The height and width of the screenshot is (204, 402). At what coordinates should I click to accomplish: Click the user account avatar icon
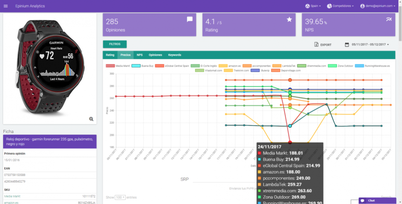coord(362,6)
